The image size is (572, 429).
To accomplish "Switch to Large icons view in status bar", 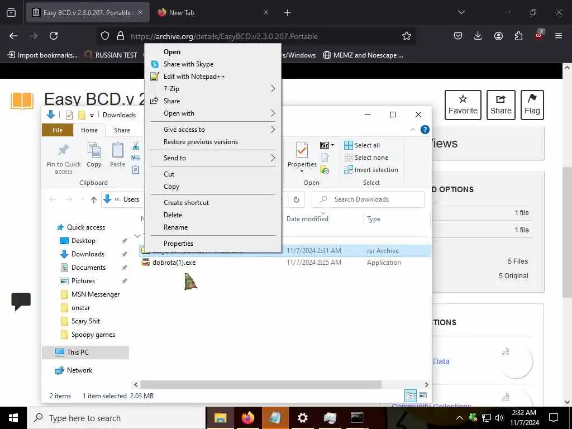I will (x=423, y=395).
